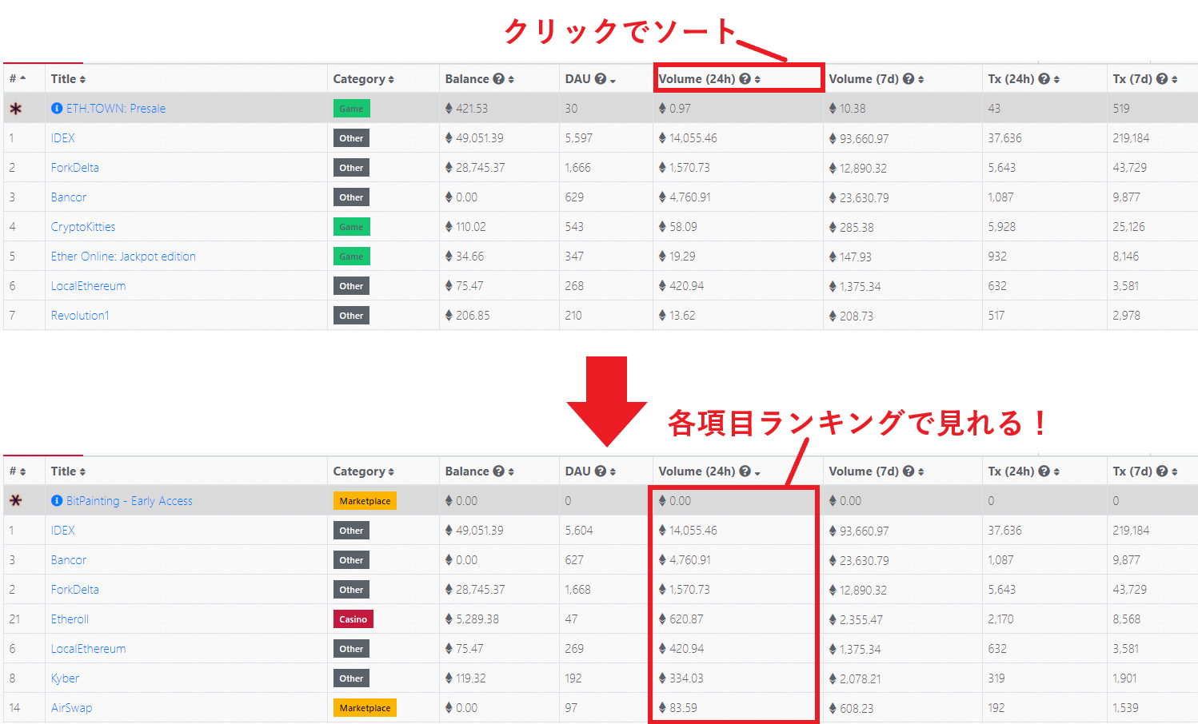The width and height of the screenshot is (1198, 724).
Task: Select the balance value 421.53
Action: pos(472,109)
